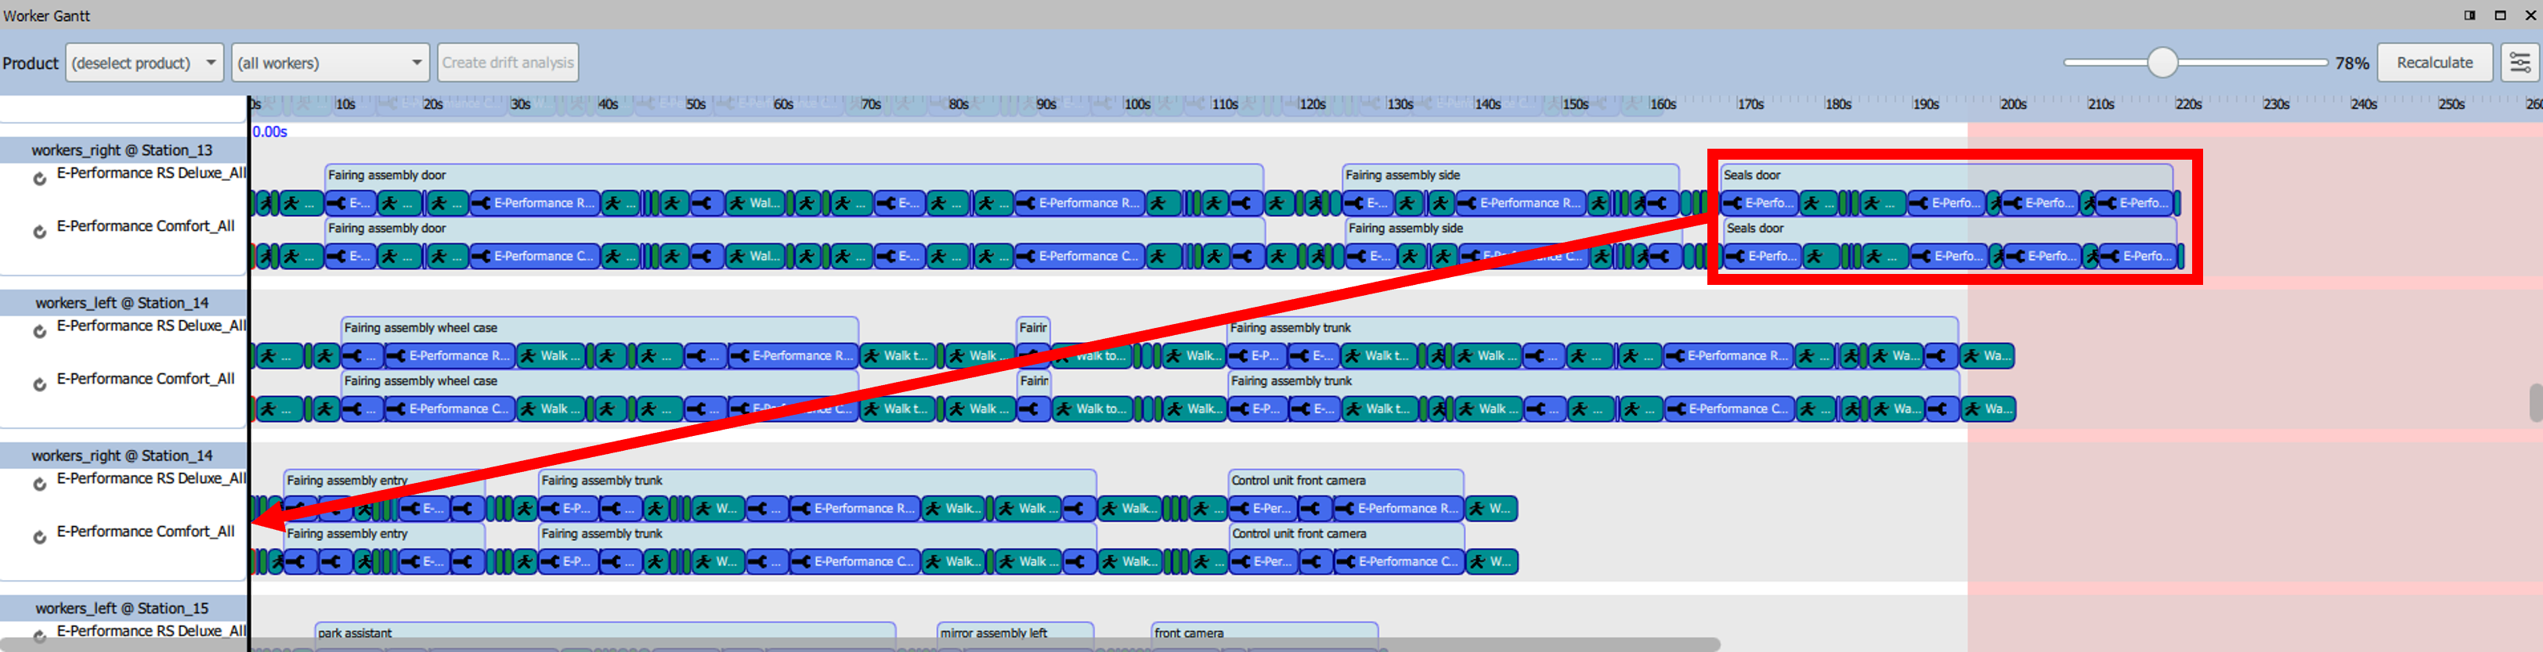Open the Gantt display settings sliders icon
Image resolution: width=2543 pixels, height=652 pixels.
click(x=2520, y=63)
